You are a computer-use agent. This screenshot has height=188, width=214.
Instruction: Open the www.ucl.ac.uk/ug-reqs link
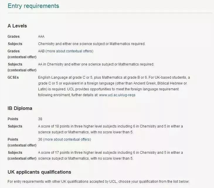[x=117, y=95]
